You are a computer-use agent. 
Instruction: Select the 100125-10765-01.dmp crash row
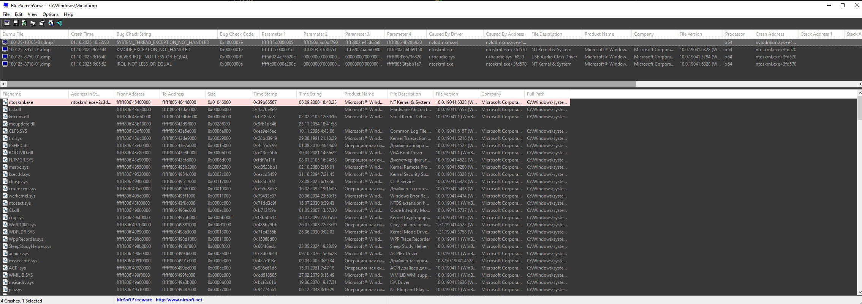click(431, 42)
